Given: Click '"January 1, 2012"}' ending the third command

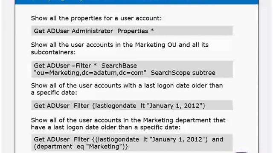Looking at the screenshot, I should (176, 106).
